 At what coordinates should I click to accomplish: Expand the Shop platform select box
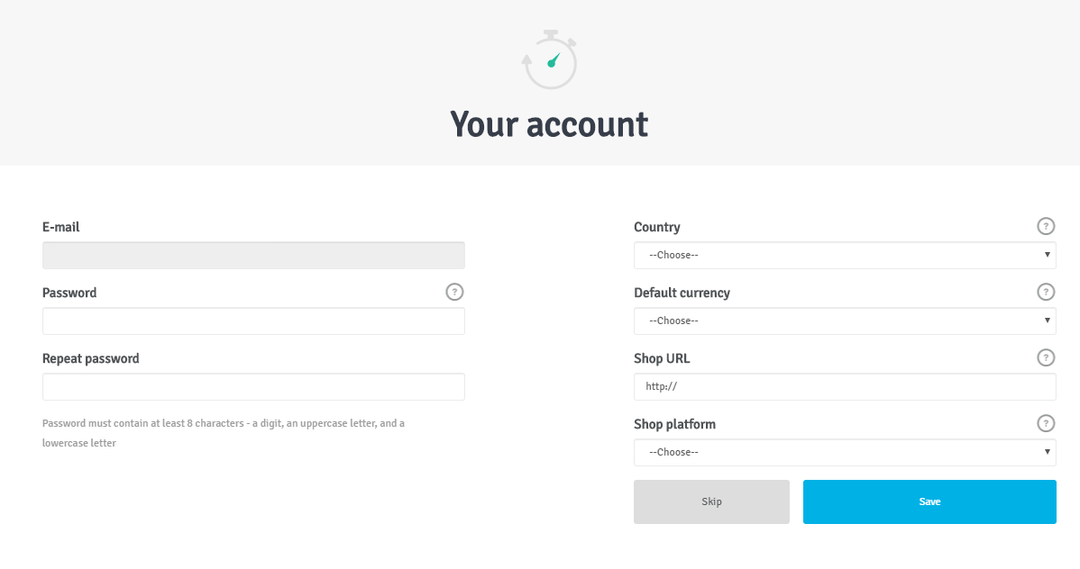[845, 453]
